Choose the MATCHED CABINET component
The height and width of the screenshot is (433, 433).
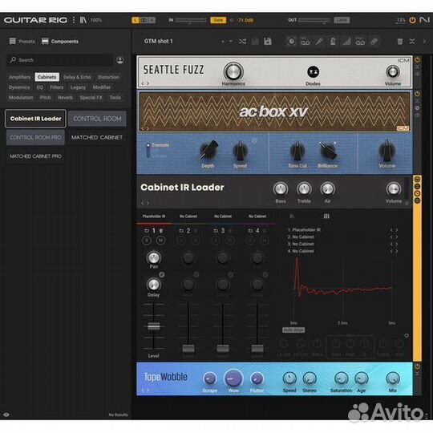pyautogui.click(x=97, y=138)
